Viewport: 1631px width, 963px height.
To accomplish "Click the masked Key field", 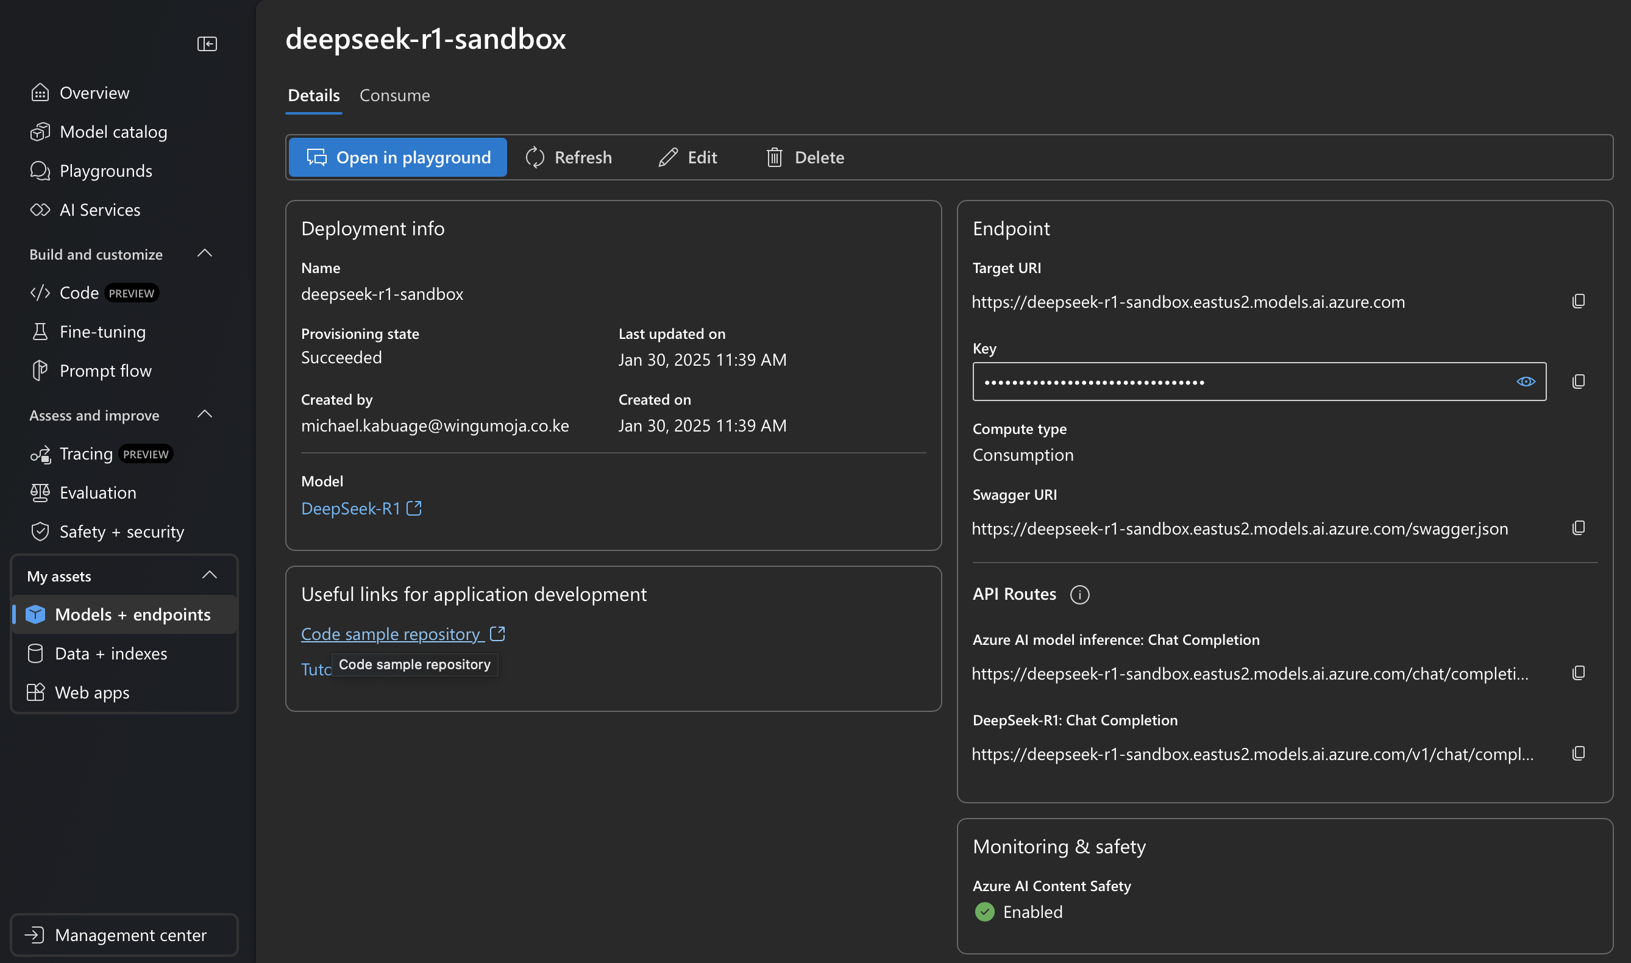I will (1259, 382).
